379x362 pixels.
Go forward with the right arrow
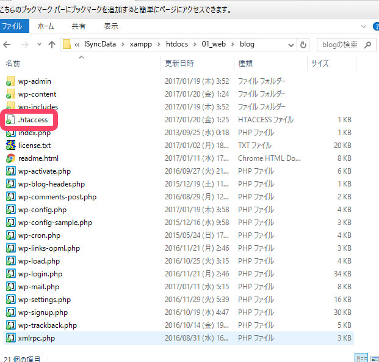(x=24, y=45)
